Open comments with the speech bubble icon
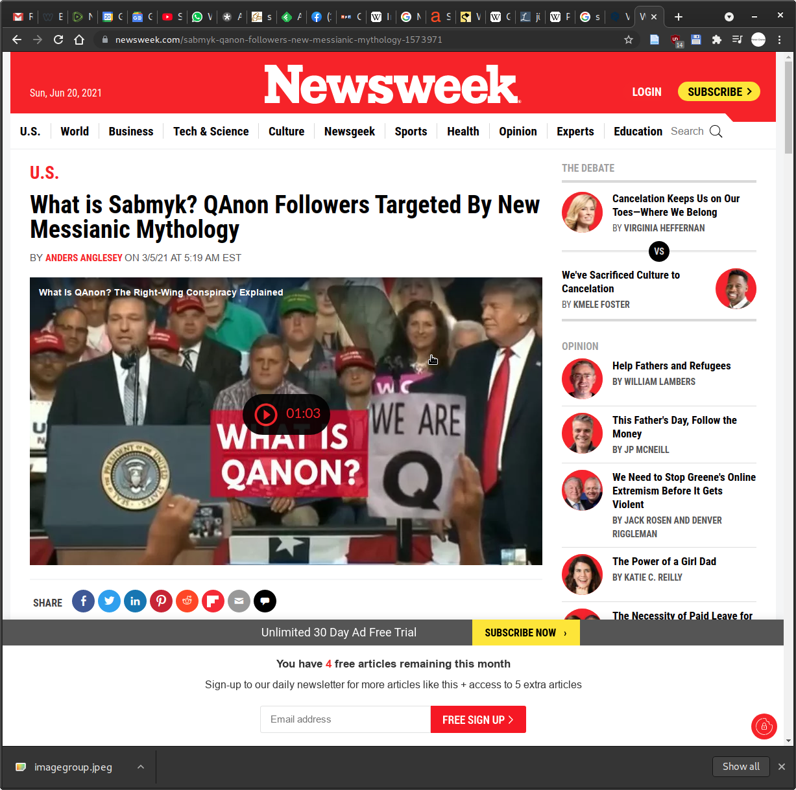Viewport: 796px width, 790px height. (x=265, y=601)
